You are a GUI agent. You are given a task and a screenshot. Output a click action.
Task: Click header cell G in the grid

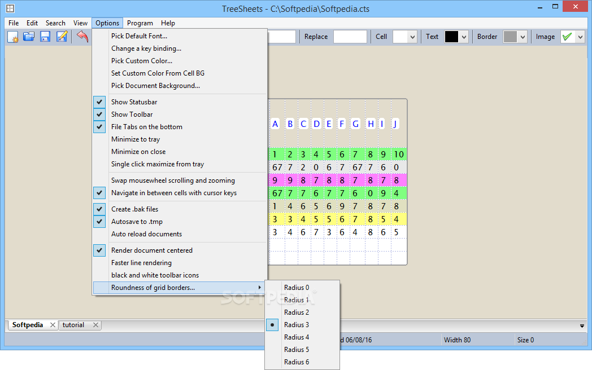point(355,124)
